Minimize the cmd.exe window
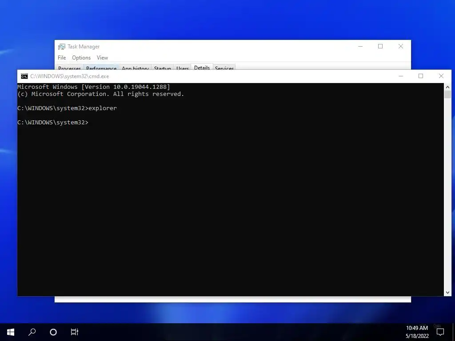The image size is (455, 341). pos(401,76)
